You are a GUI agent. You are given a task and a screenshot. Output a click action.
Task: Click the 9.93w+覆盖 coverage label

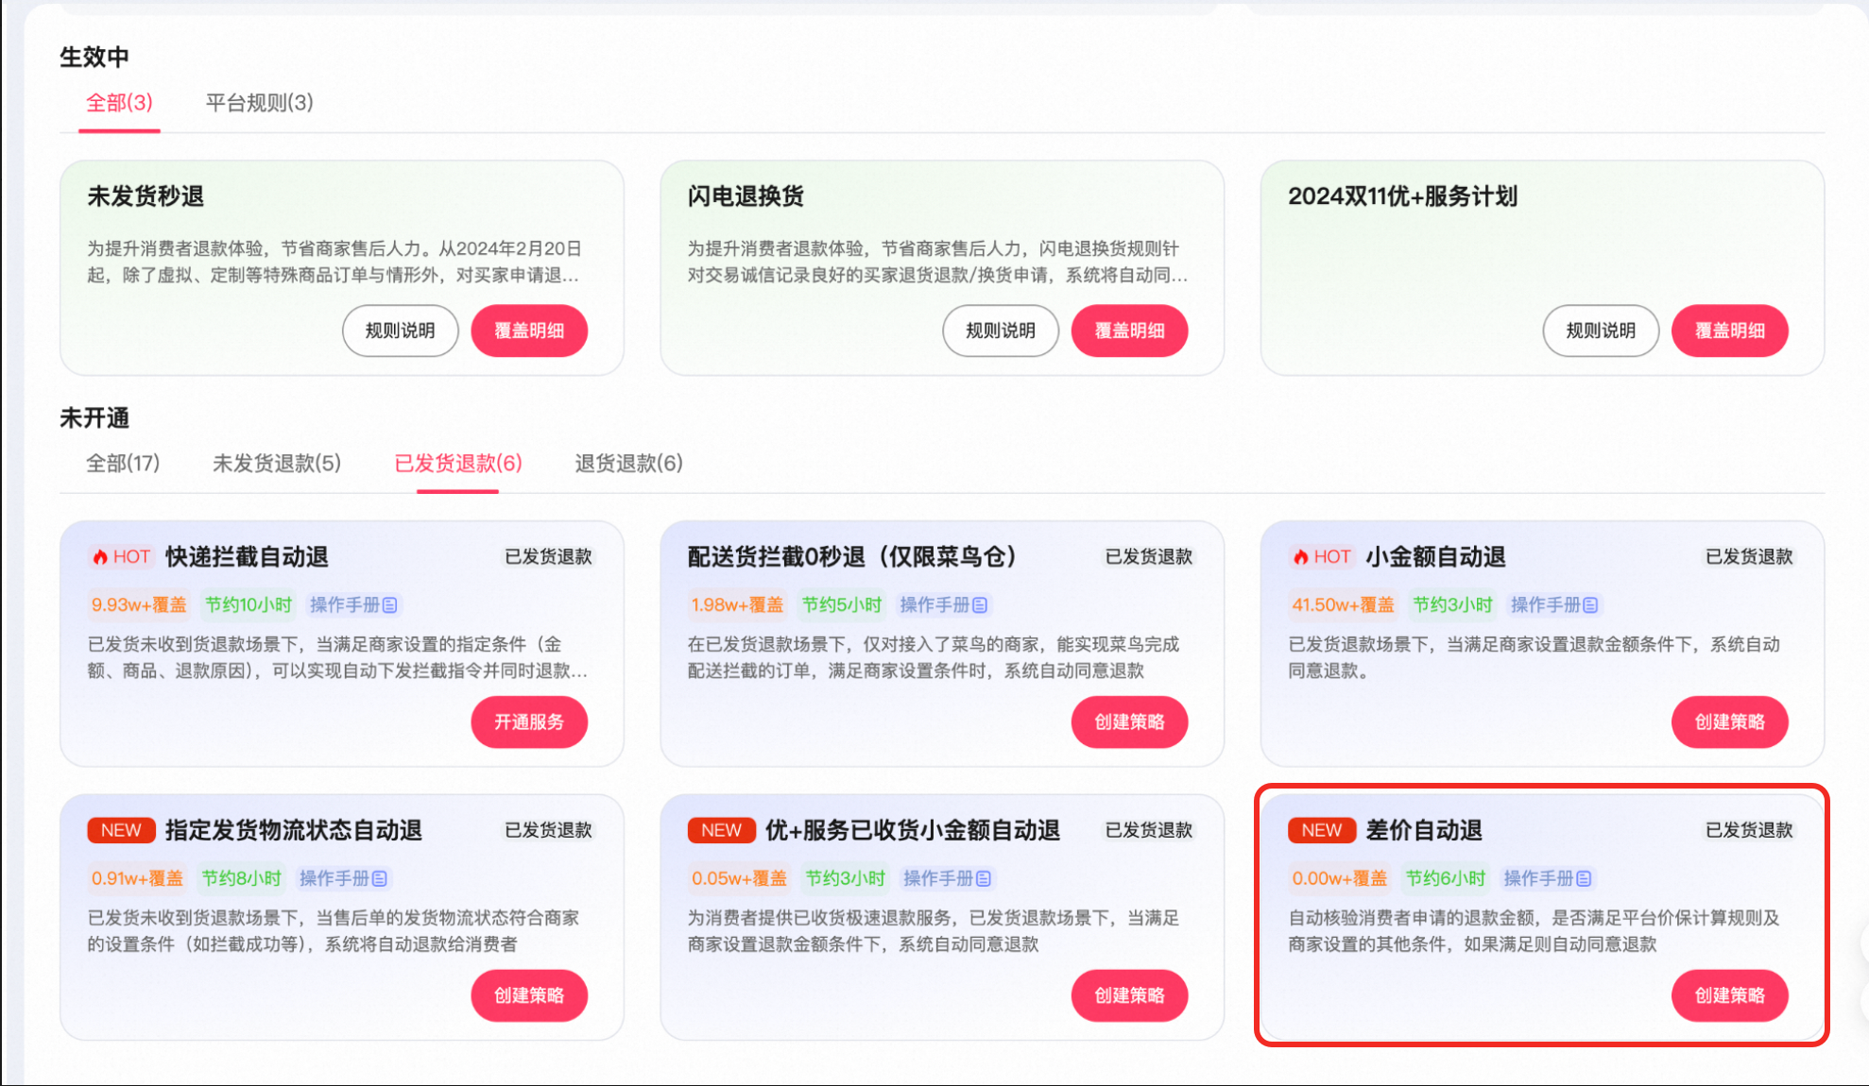pyautogui.click(x=138, y=604)
